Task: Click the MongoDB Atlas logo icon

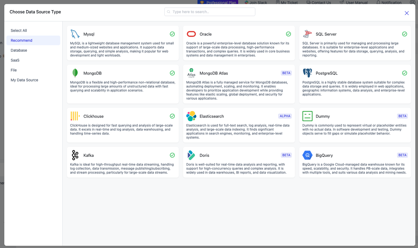Action: (x=191, y=73)
